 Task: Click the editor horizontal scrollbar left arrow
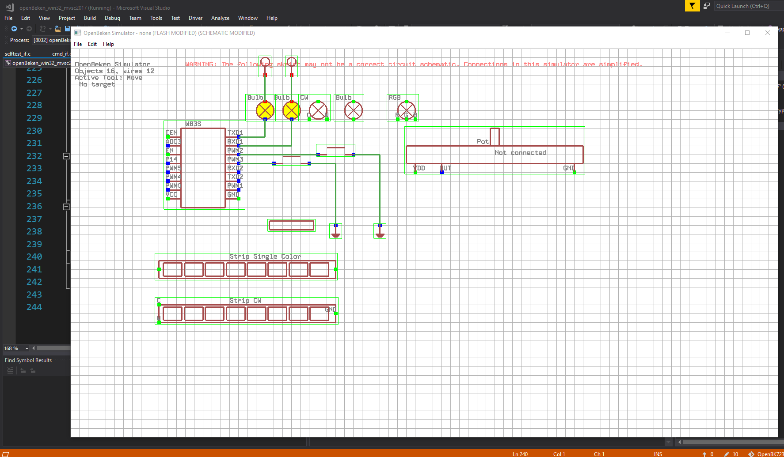[34, 348]
